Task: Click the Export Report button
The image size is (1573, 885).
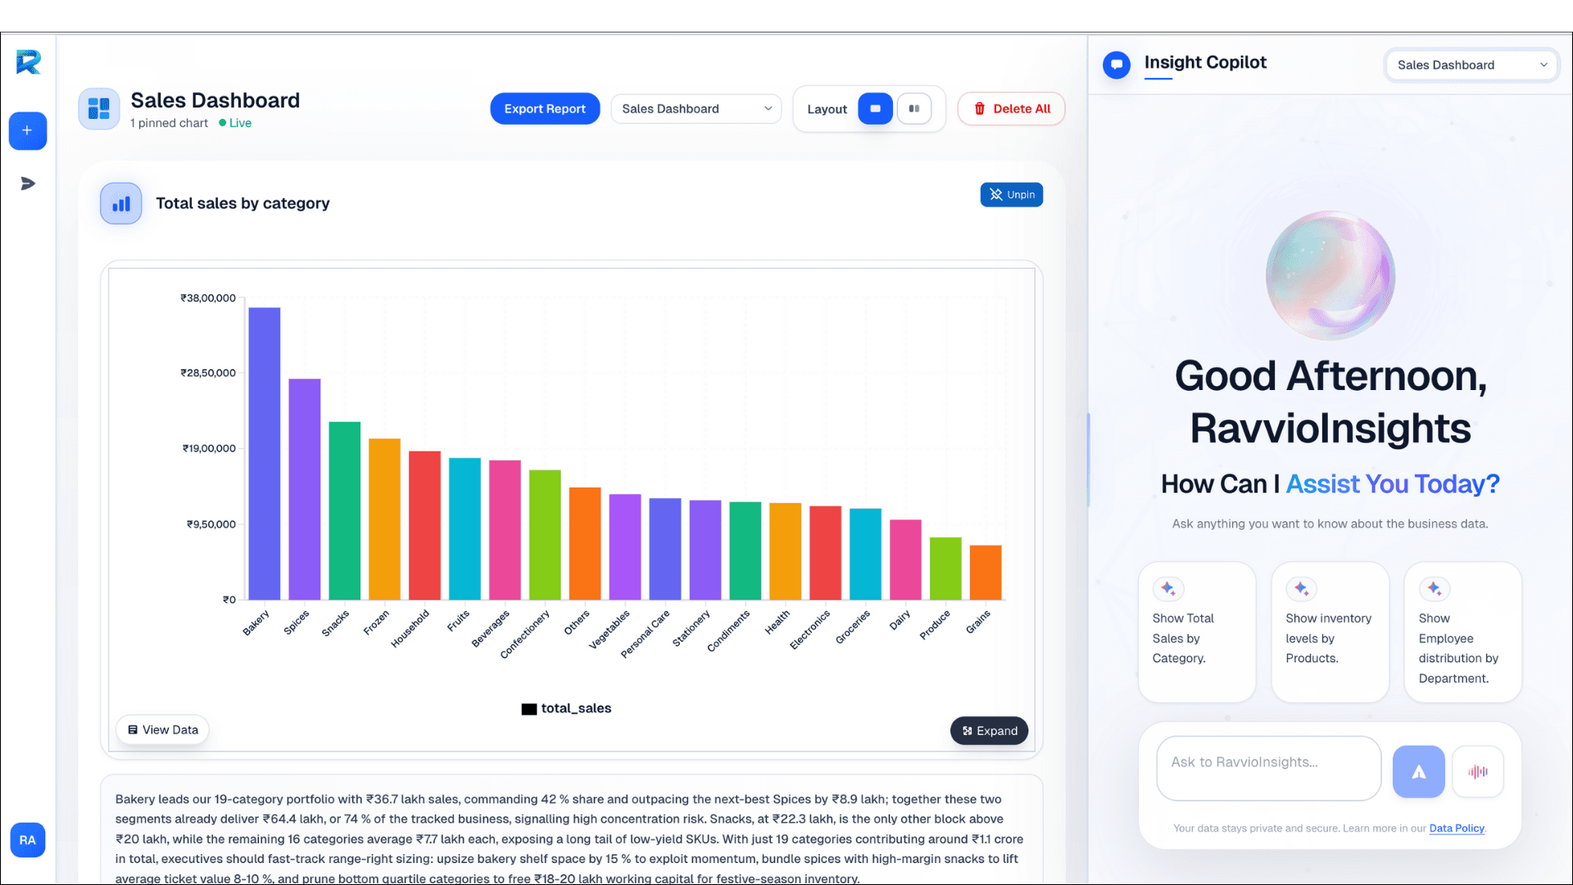Action: (x=545, y=108)
